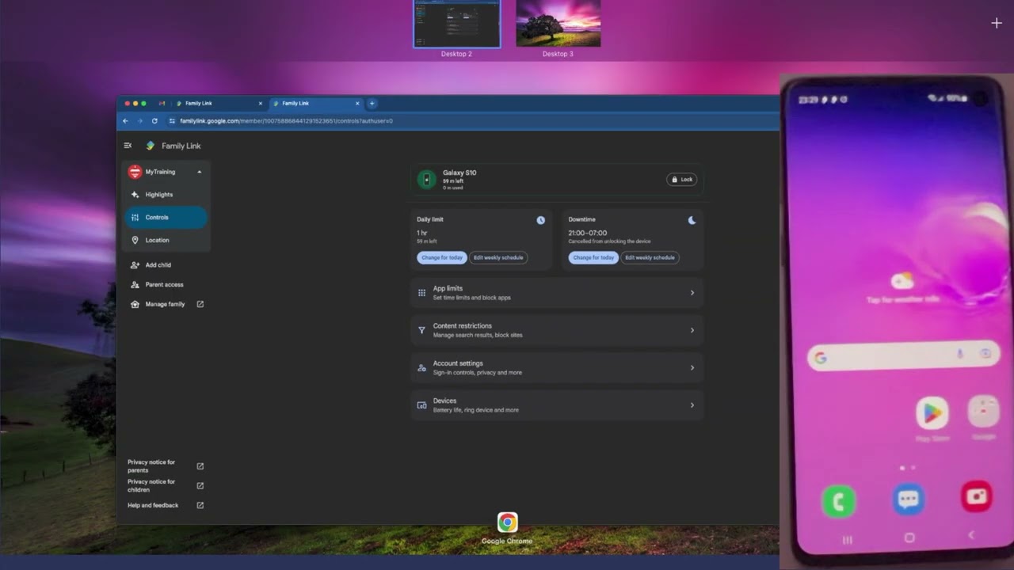Image resolution: width=1014 pixels, height=570 pixels.
Task: Open Content restrictions settings
Action: click(557, 330)
